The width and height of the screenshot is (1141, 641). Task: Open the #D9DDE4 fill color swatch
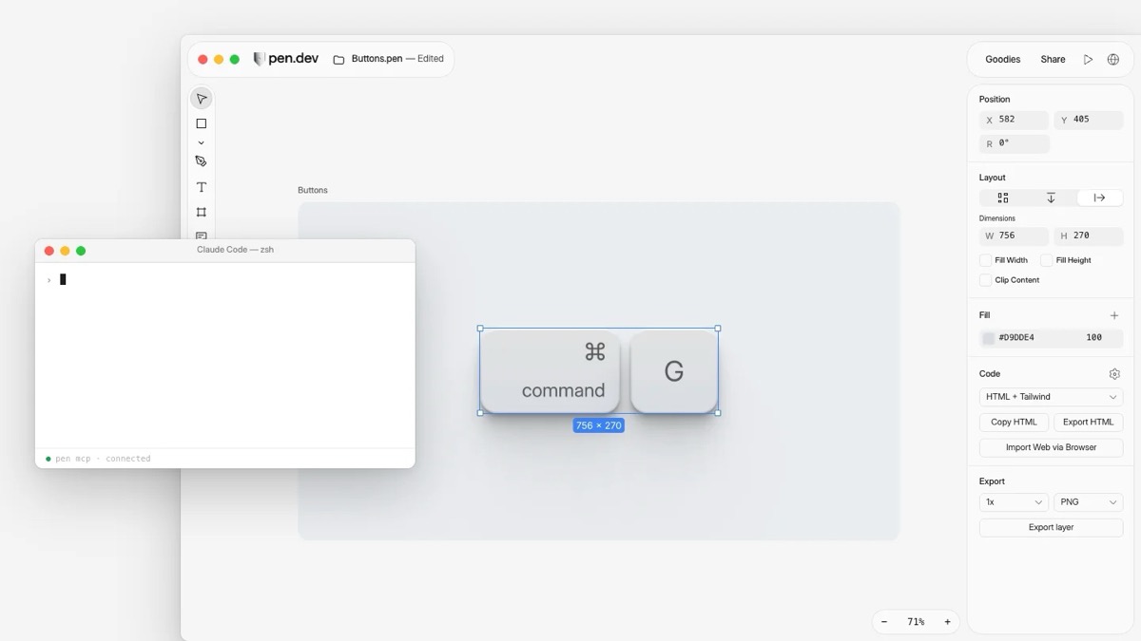988,338
